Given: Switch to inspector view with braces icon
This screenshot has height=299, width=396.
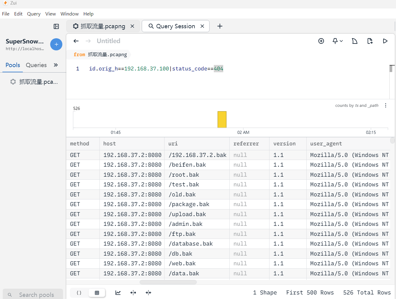Looking at the screenshot, I should coord(79,293).
